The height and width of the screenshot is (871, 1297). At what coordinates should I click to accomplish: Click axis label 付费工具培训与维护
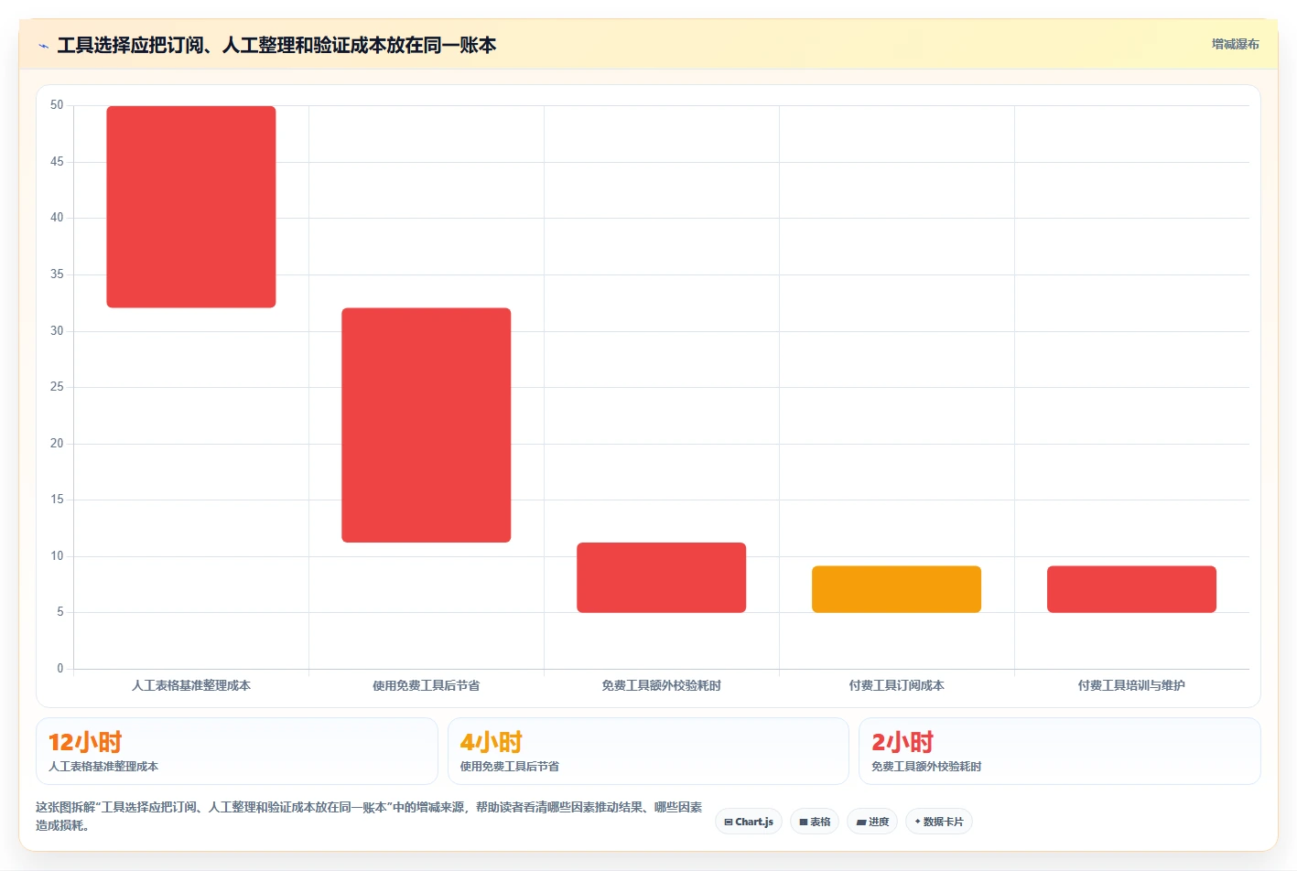1132,685
